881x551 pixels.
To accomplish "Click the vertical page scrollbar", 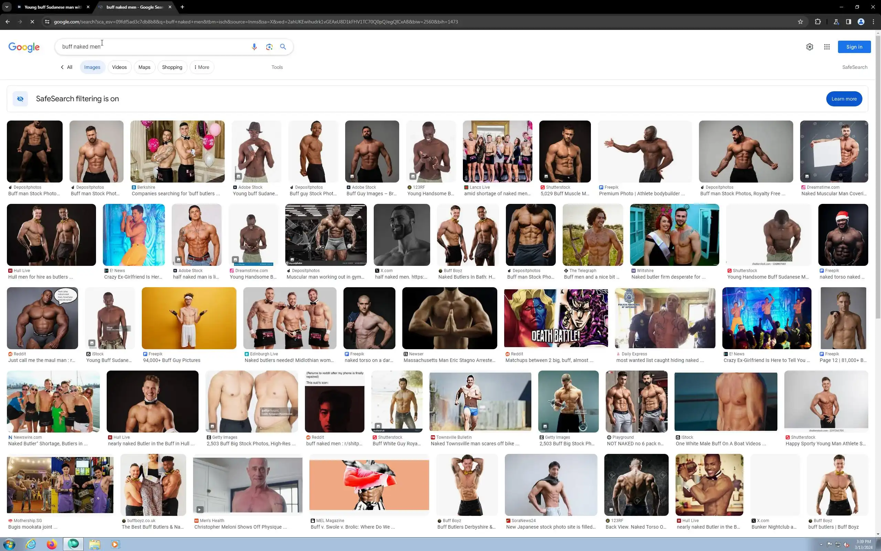I will click(878, 182).
